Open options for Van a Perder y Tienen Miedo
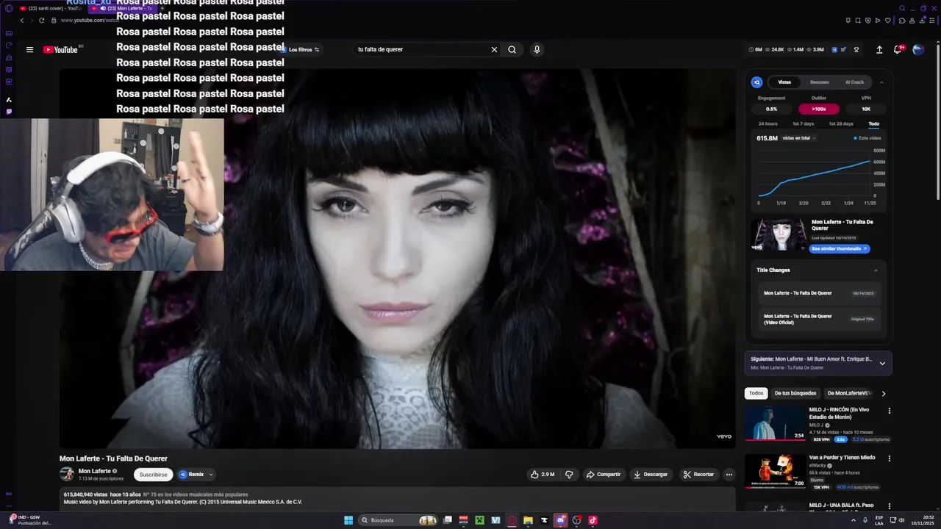Image resolution: width=941 pixels, height=529 pixels. pyautogui.click(x=889, y=458)
